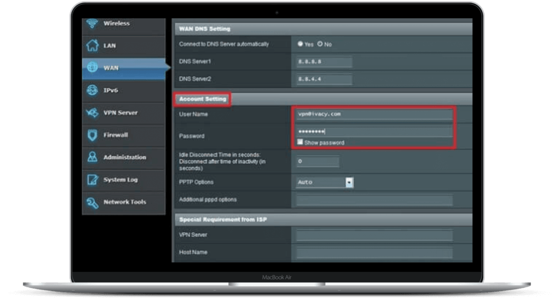Click the VPN Server icon
The height and width of the screenshot is (298, 554).
[x=92, y=112]
